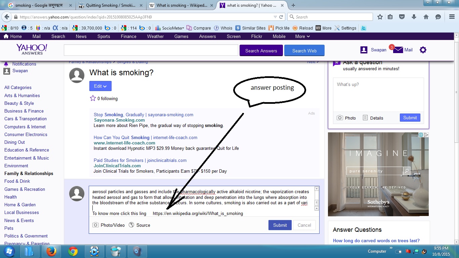Click Flickr in the Yahoo nav bar
The width and height of the screenshot is (459, 258).
(257, 36)
